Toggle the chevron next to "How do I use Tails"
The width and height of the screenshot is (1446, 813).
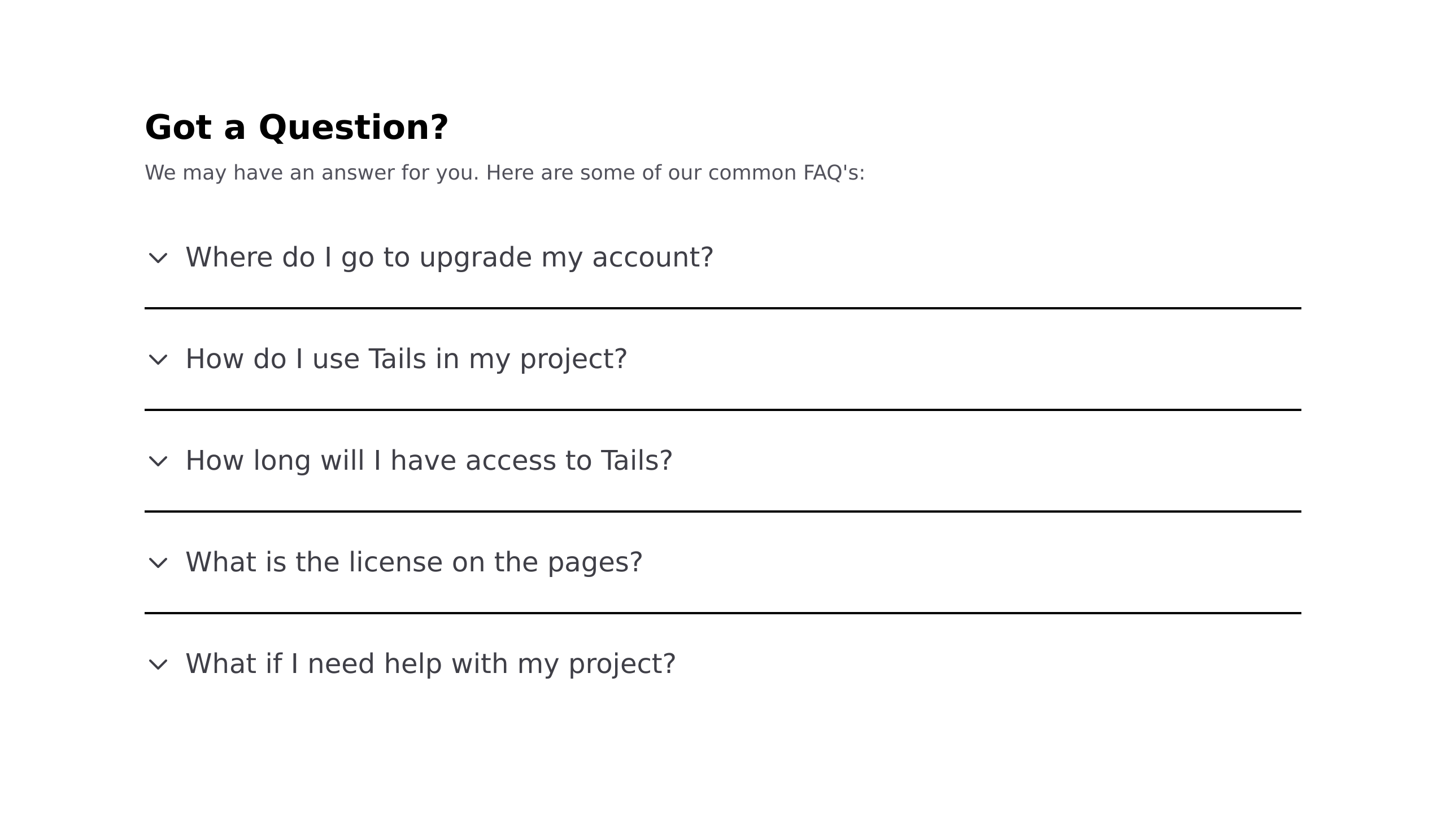tap(158, 360)
